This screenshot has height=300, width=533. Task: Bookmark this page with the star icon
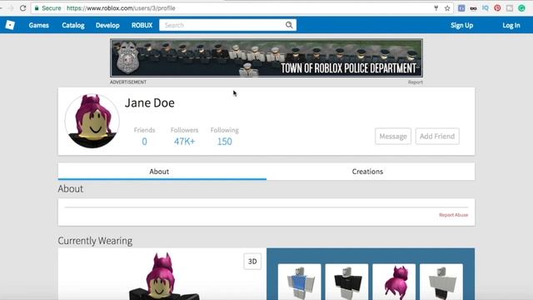pos(447,8)
